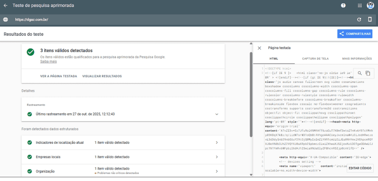This screenshot has height=181, width=378.
Task: Click the Compartilhar button
Action: click(x=355, y=34)
